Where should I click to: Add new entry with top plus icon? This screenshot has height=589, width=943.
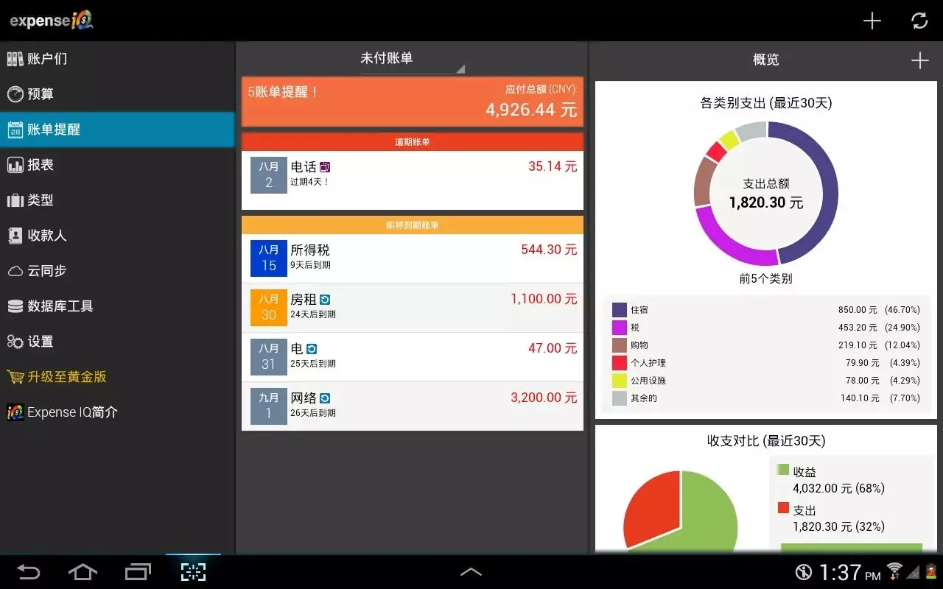[872, 21]
